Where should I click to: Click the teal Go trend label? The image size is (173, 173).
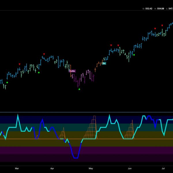point(104,63)
